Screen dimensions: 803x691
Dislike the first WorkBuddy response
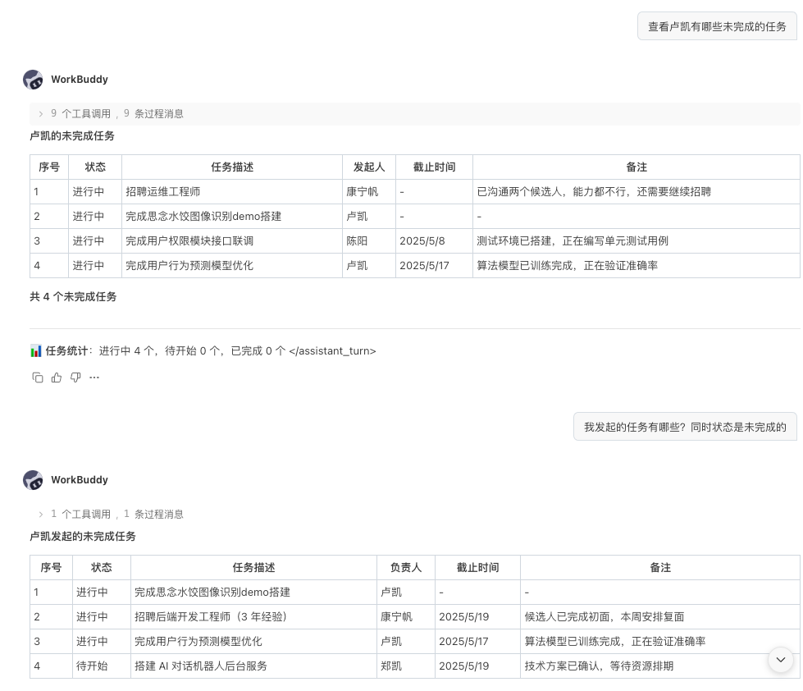click(75, 378)
